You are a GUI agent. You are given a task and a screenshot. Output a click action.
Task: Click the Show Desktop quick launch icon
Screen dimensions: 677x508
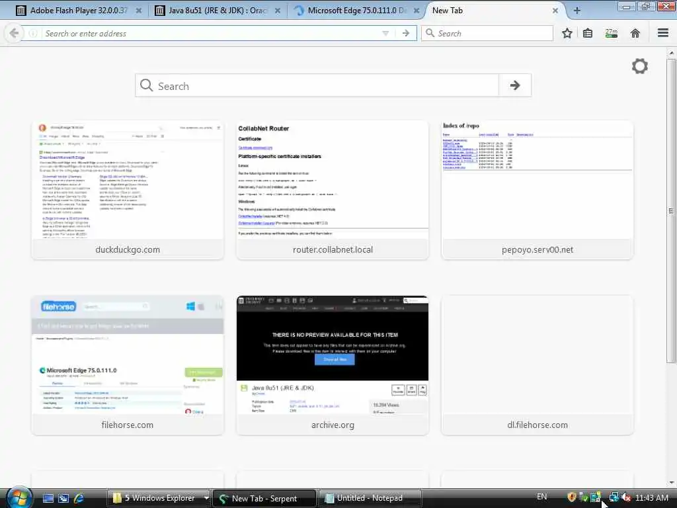point(48,498)
